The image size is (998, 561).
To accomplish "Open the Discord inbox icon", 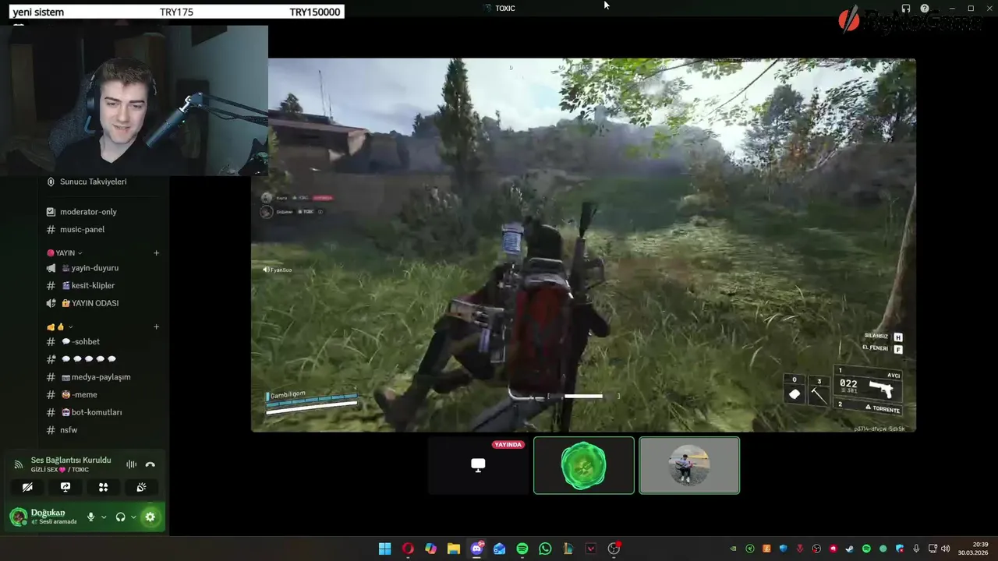I will click(906, 9).
